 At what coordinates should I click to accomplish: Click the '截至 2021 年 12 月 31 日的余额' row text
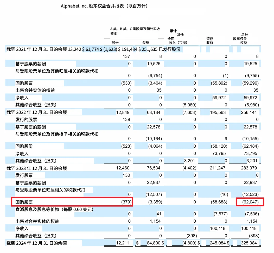(x=37, y=49)
